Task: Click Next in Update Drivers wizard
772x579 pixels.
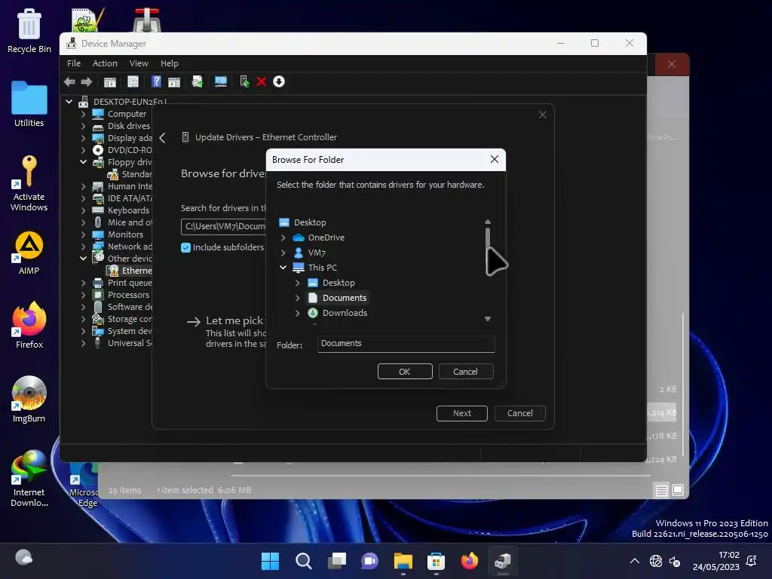Action: pos(462,413)
